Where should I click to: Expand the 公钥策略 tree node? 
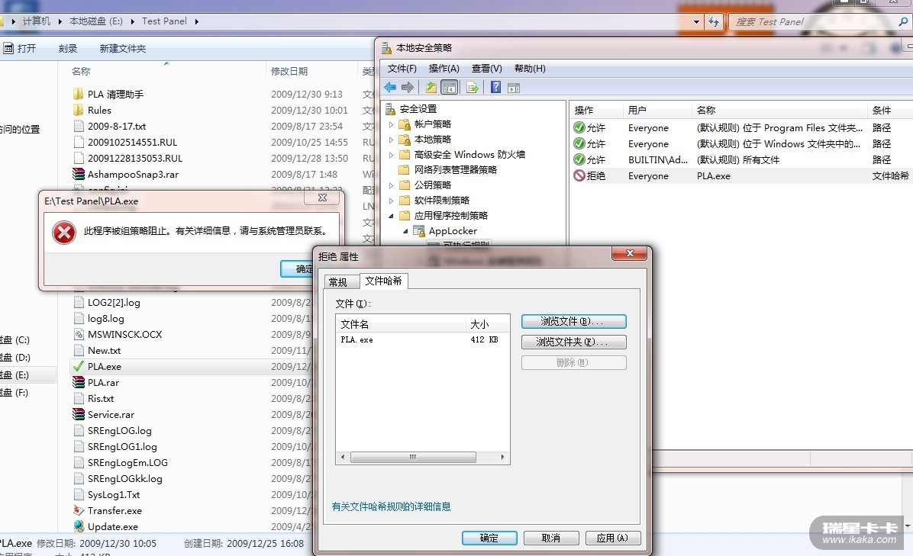coord(392,185)
